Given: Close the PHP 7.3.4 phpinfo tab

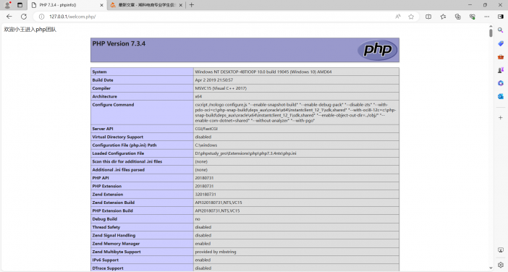Looking at the screenshot, I should pos(101,5).
